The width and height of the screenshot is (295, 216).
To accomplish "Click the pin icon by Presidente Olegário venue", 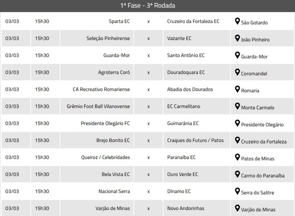I will 237,123.
